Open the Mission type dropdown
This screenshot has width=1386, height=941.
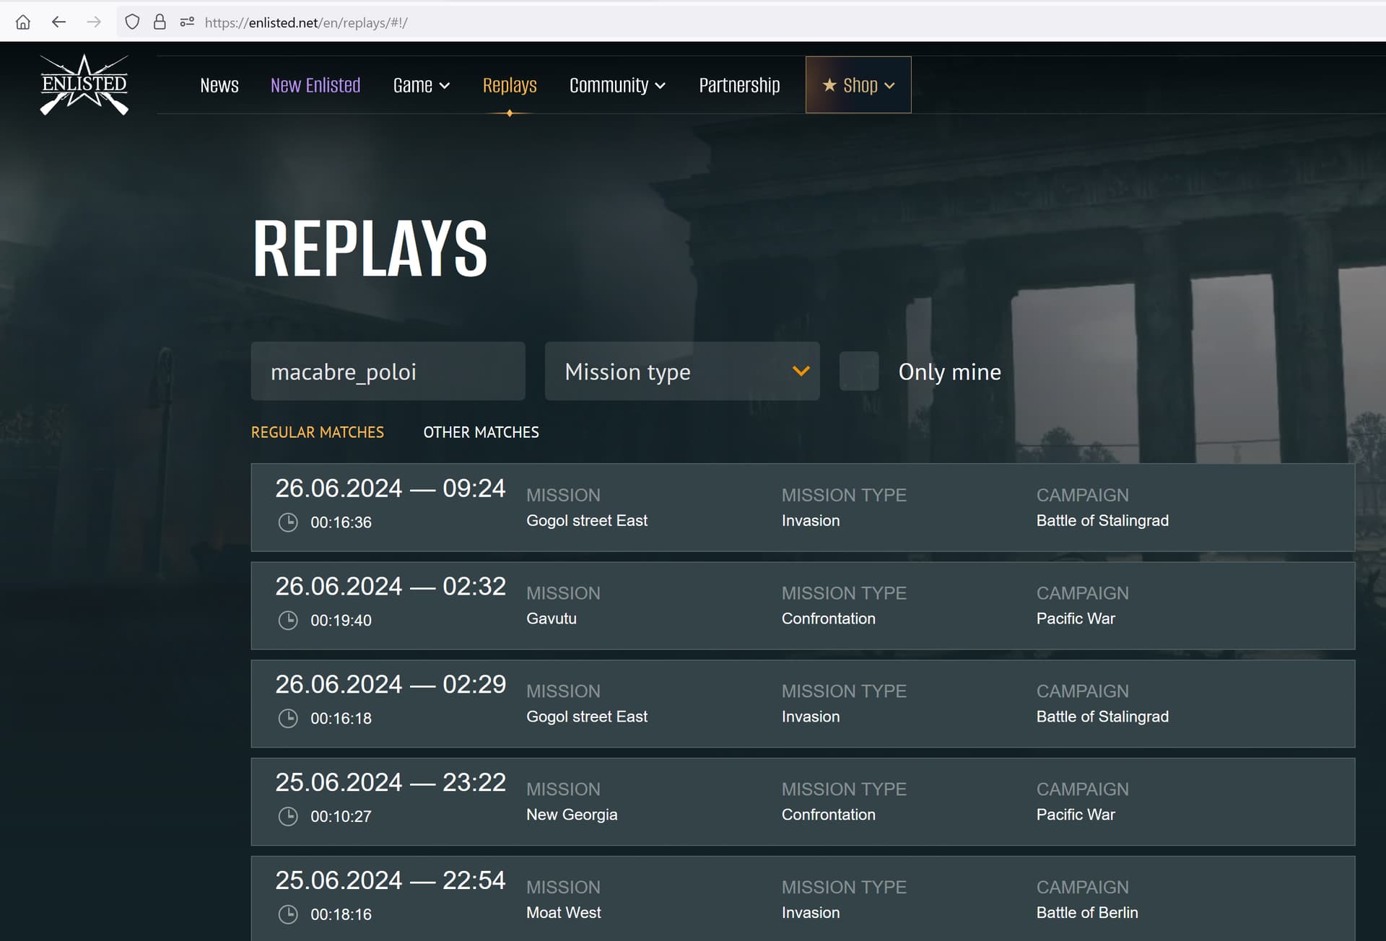coord(681,371)
